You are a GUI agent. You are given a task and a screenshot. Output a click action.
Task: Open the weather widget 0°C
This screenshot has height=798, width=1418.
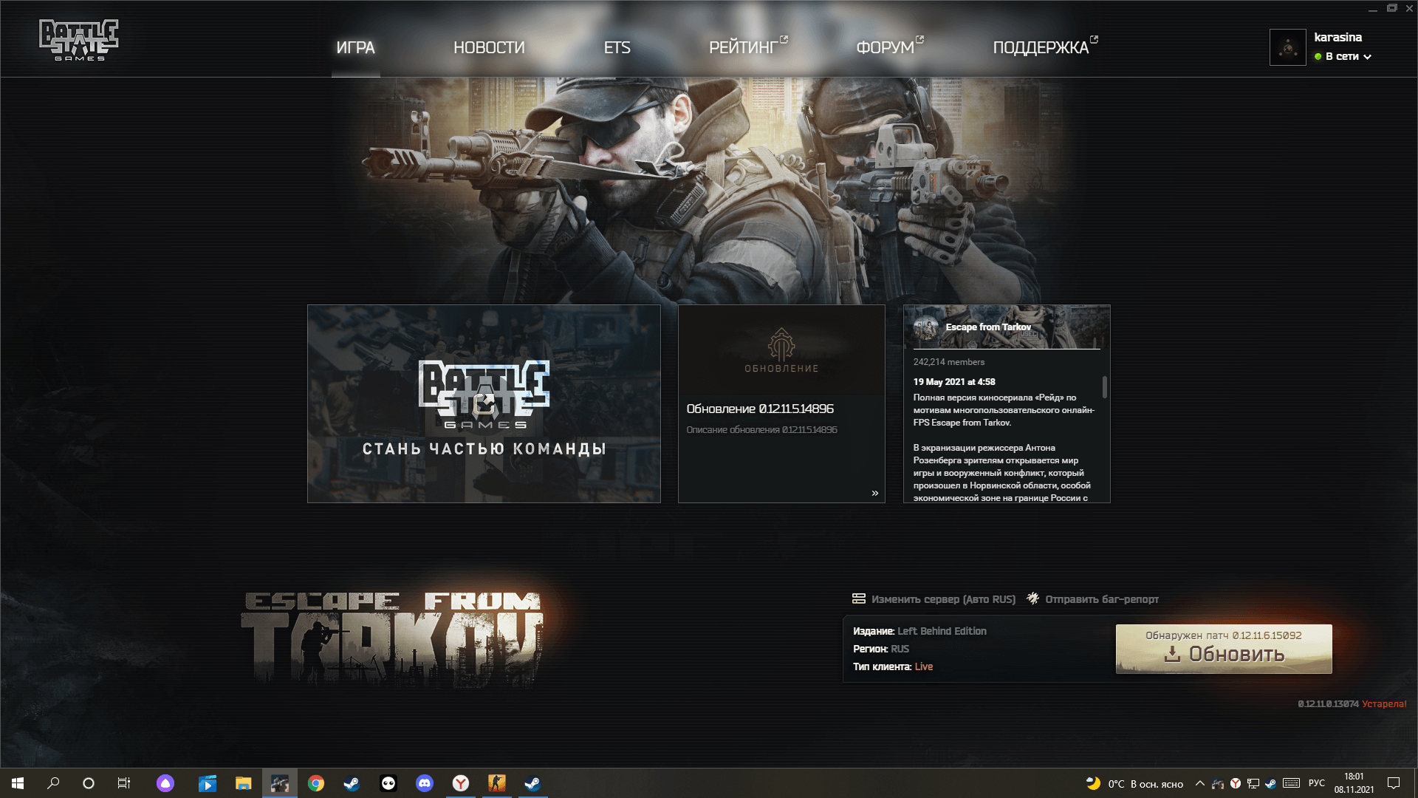(1134, 783)
